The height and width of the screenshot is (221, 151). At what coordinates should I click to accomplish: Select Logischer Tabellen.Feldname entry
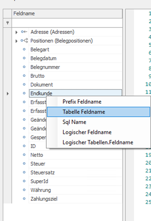98,142
